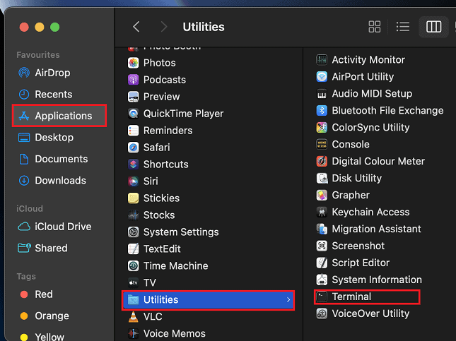The height and width of the screenshot is (341, 456).
Task: Open Applications in the sidebar
Action: [x=62, y=116]
